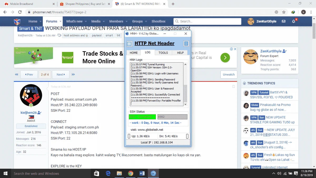Image resolution: width=316 pixels, height=178 pixels.
Task: Open the Chrome three-dot menu
Action: 311,12
